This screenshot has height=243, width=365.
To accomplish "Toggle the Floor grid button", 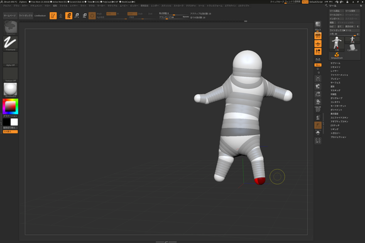I will (x=318, y=43).
